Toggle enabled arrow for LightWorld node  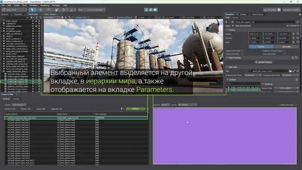point(33,24)
